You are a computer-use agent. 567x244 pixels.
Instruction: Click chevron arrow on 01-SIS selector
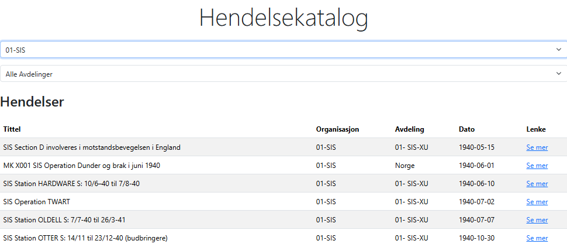click(558, 50)
